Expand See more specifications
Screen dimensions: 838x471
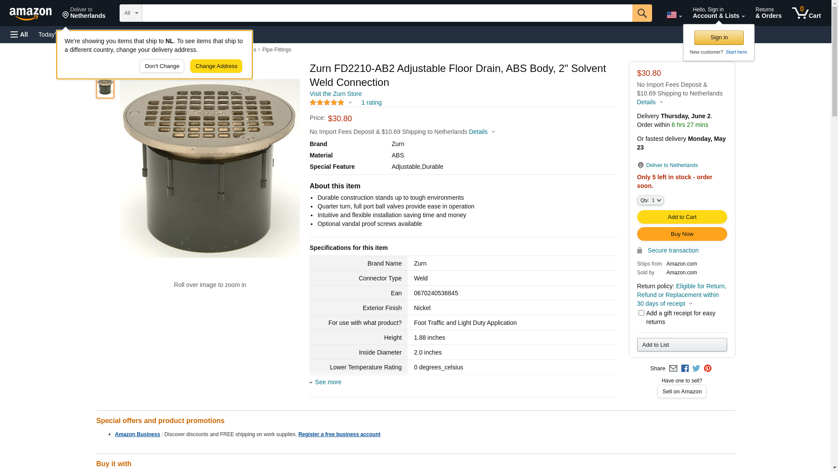coord(328,382)
